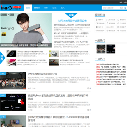The height and width of the screenshot is (127, 127).
Task: Open search type dropdown 帖子
Action: [122, 8]
